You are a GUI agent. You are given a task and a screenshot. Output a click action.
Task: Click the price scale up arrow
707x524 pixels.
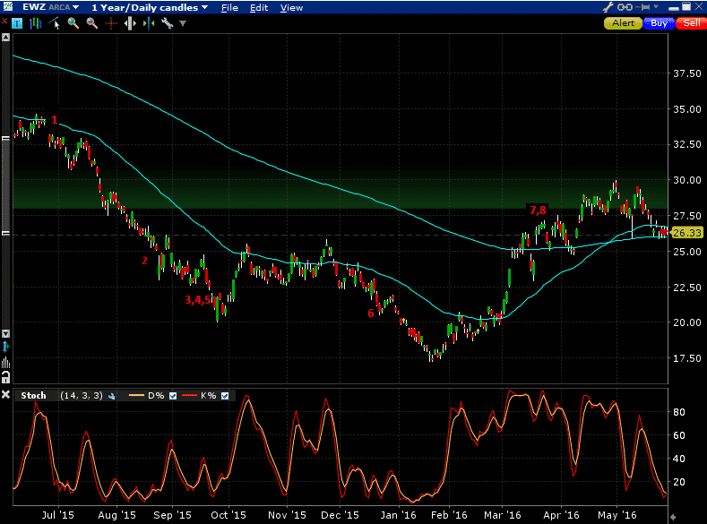tap(6, 38)
